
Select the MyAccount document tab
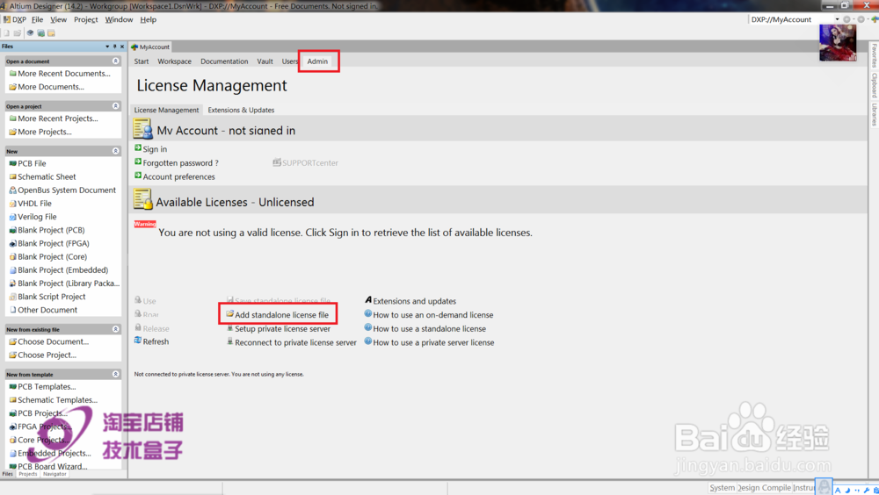(x=150, y=47)
